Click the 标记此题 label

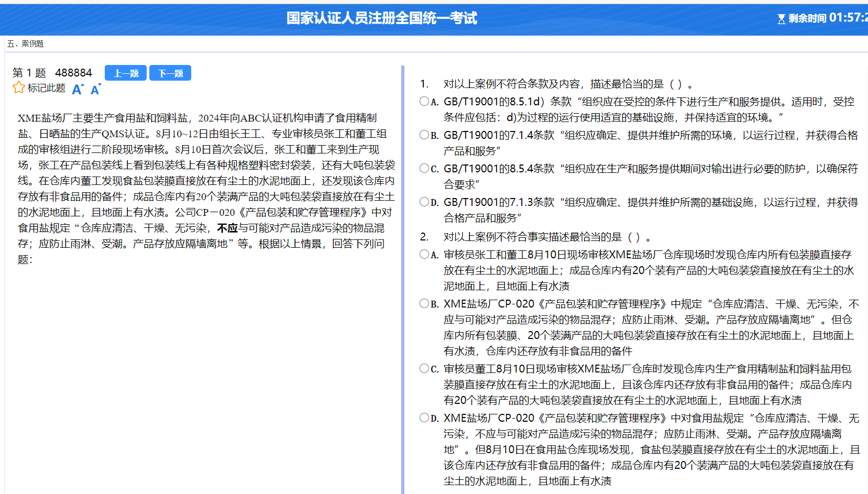tap(47, 88)
